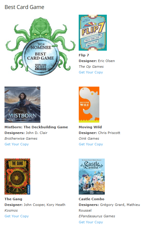Follow Get Your Copy link for Castle Combo
155x229 pixels.
[91, 222]
